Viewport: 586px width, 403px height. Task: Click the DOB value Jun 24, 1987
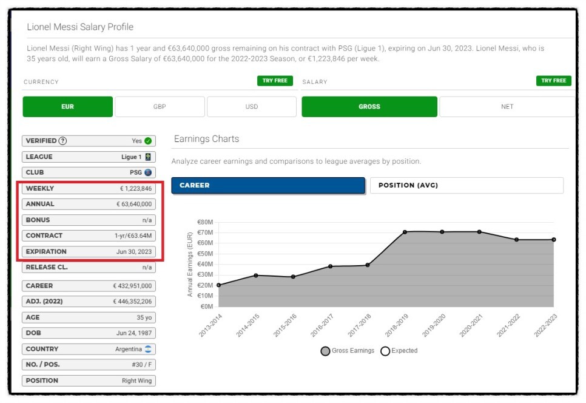click(x=134, y=333)
